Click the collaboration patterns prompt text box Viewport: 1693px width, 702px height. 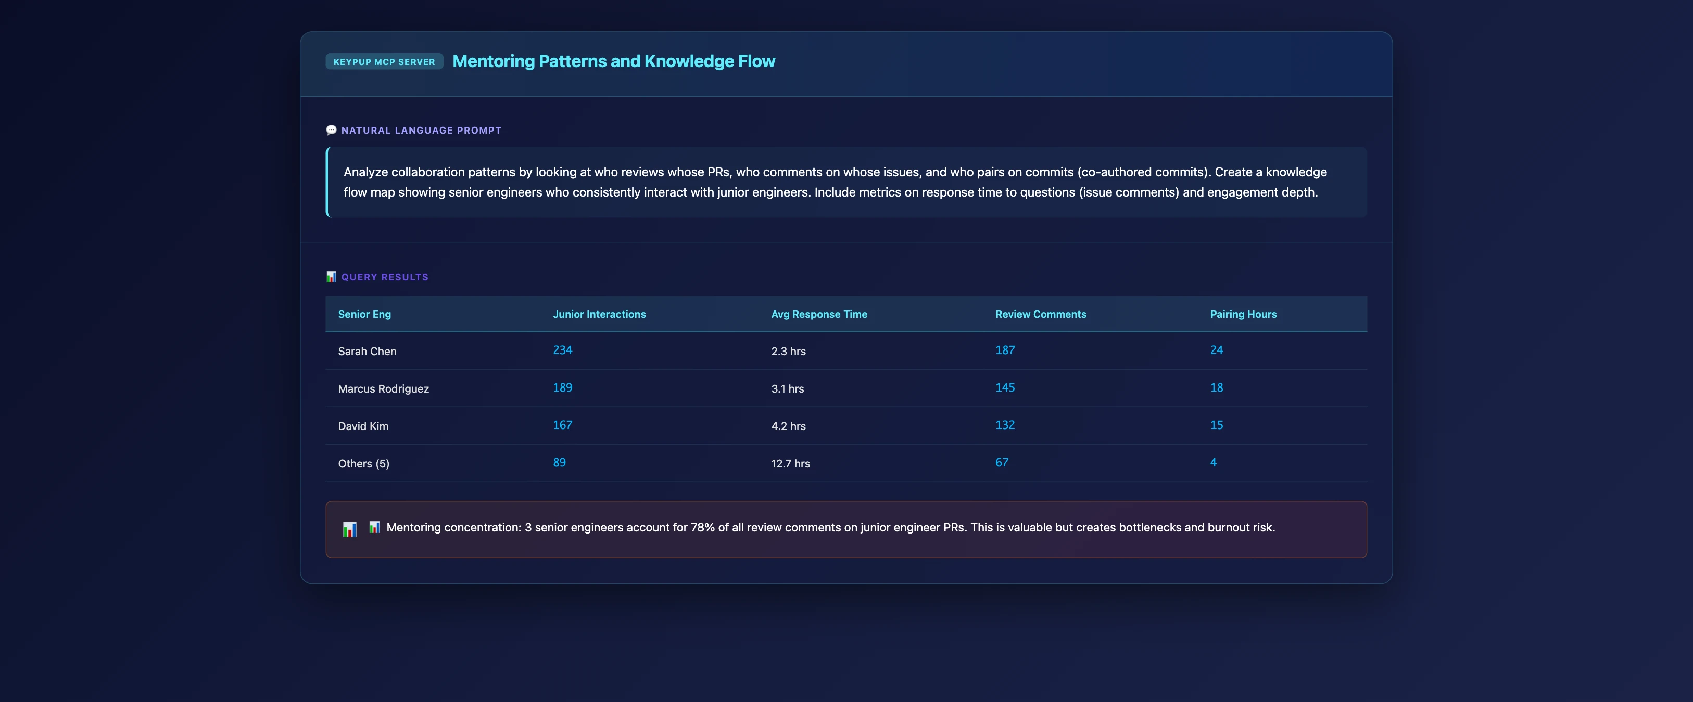(846, 182)
